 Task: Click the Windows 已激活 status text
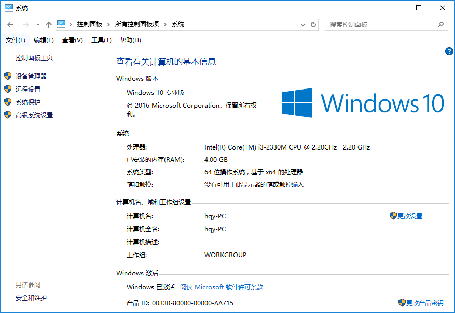coord(150,287)
